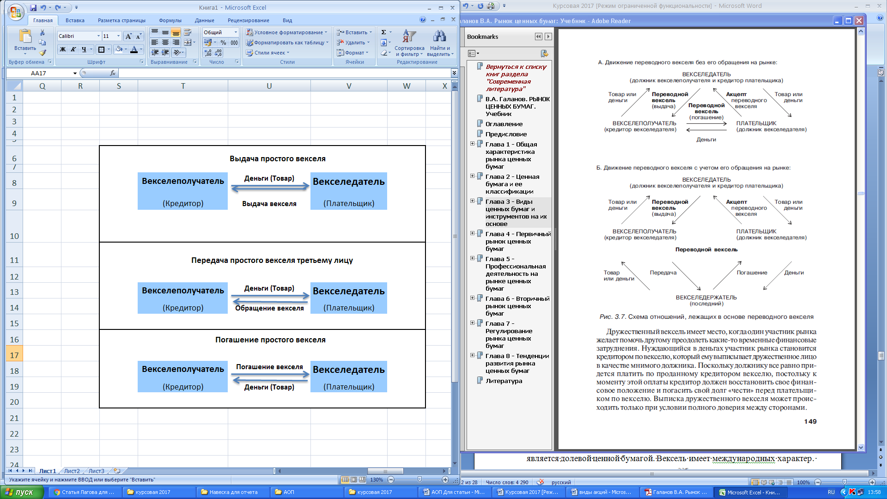Cut selection with the scissors icon
Screen dimensions: 887x499
coord(43,32)
